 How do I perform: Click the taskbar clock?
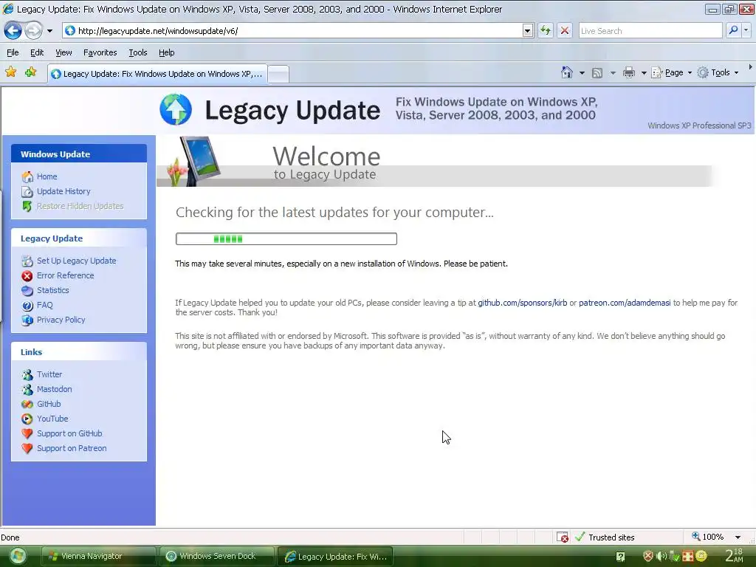[x=735, y=555]
